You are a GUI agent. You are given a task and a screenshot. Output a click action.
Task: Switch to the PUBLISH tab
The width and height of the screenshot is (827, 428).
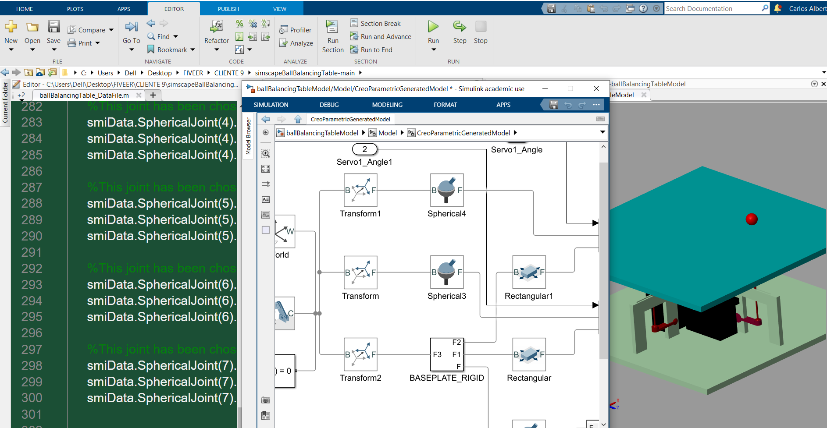(228, 9)
